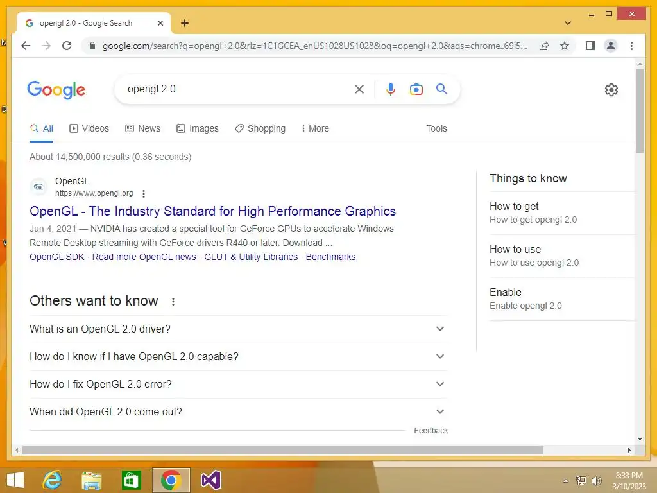Viewport: 657px width, 493px height.
Task: Open Chrome side panel
Action: click(x=590, y=46)
